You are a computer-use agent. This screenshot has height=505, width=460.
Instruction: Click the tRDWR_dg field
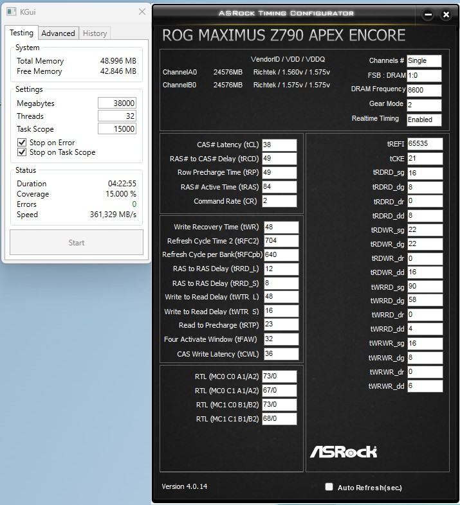point(425,244)
